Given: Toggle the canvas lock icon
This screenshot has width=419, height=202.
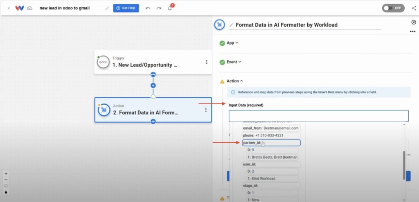Looking at the screenshot, I should pos(6,192).
